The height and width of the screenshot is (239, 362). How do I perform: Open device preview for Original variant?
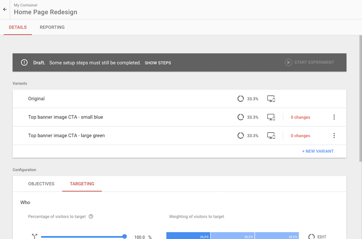click(271, 99)
